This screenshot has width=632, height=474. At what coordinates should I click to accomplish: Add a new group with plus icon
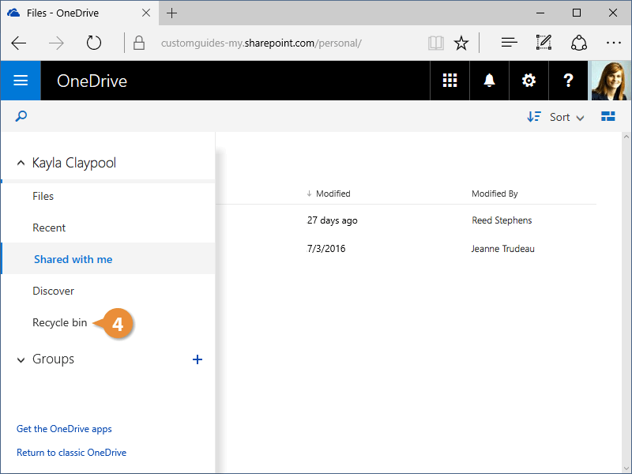pyautogui.click(x=197, y=359)
